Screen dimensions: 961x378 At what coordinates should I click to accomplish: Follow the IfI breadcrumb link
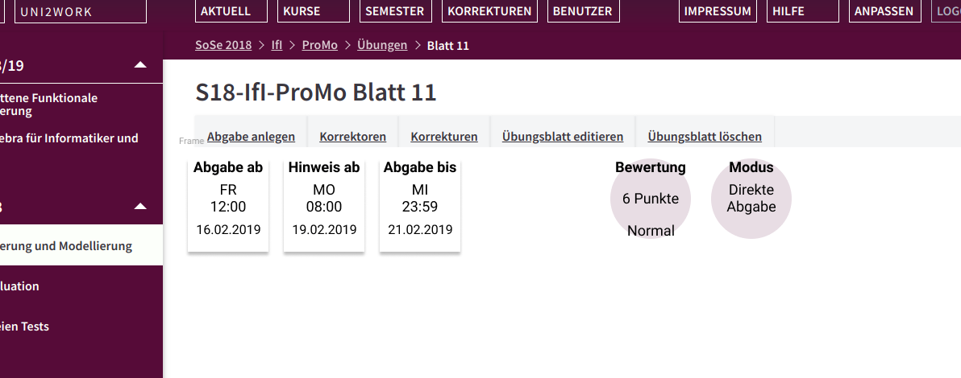277,45
